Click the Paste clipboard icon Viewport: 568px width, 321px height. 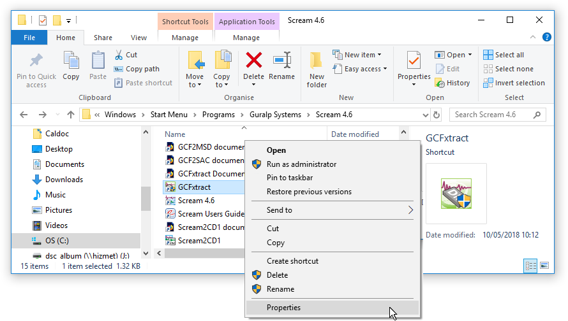[x=98, y=60]
